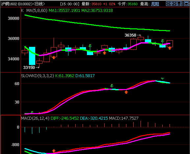The width and height of the screenshot is (190, 154).
Task: Click the green sell arrow above price candle near 36000
Action: [x=162, y=41]
